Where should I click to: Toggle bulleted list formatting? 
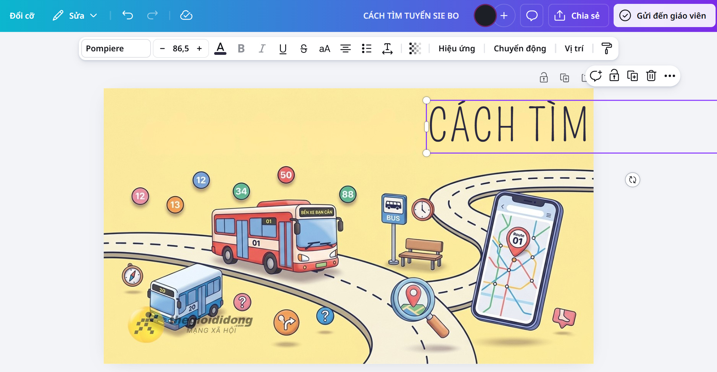point(366,49)
